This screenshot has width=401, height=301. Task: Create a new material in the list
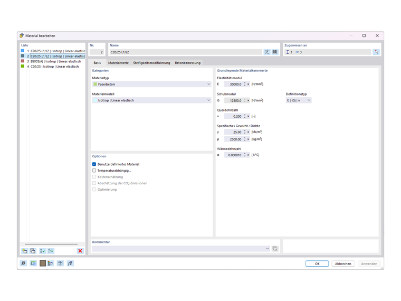[x=25, y=251]
